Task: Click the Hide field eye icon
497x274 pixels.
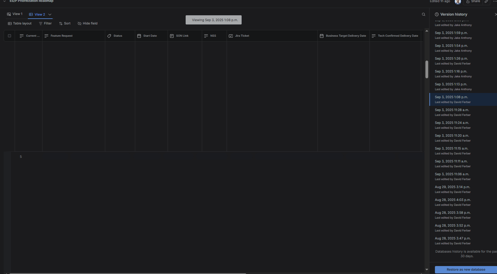Action: point(80,24)
